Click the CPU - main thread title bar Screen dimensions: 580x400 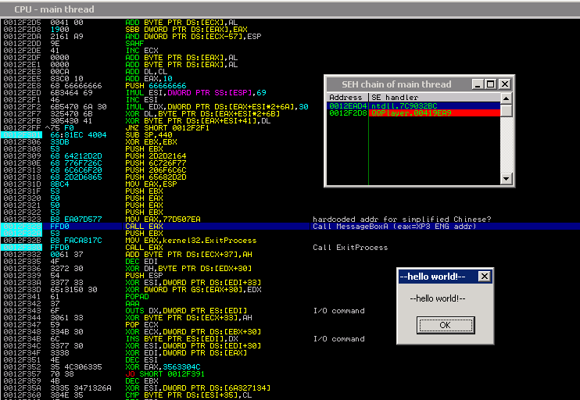pyautogui.click(x=290, y=9)
